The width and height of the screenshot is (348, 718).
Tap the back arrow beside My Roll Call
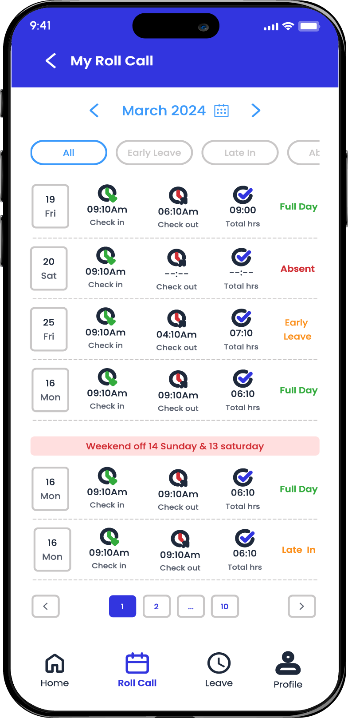tap(51, 61)
